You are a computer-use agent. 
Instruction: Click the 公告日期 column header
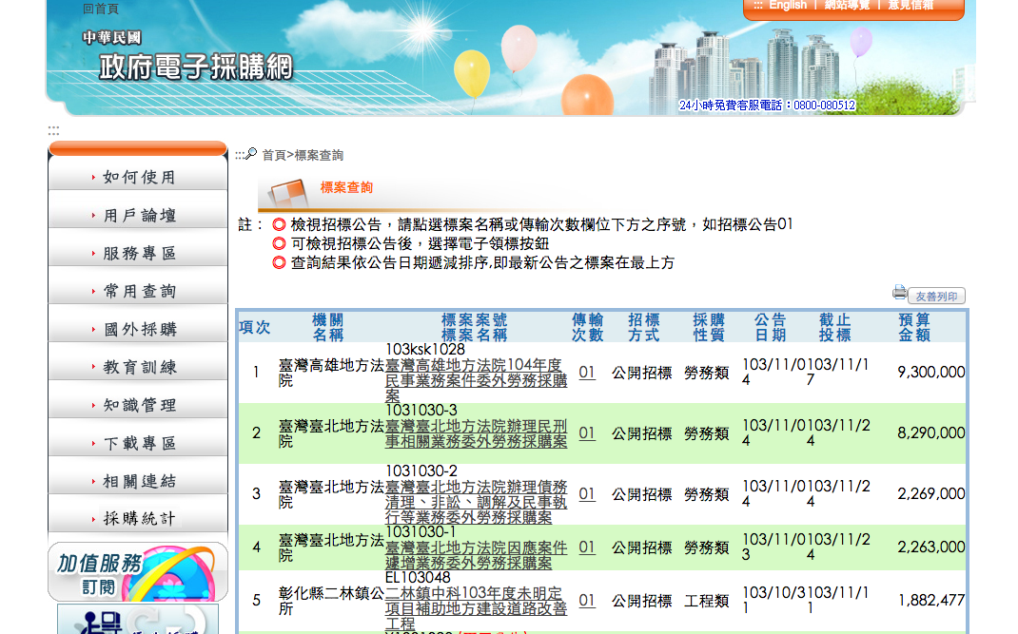pos(771,327)
